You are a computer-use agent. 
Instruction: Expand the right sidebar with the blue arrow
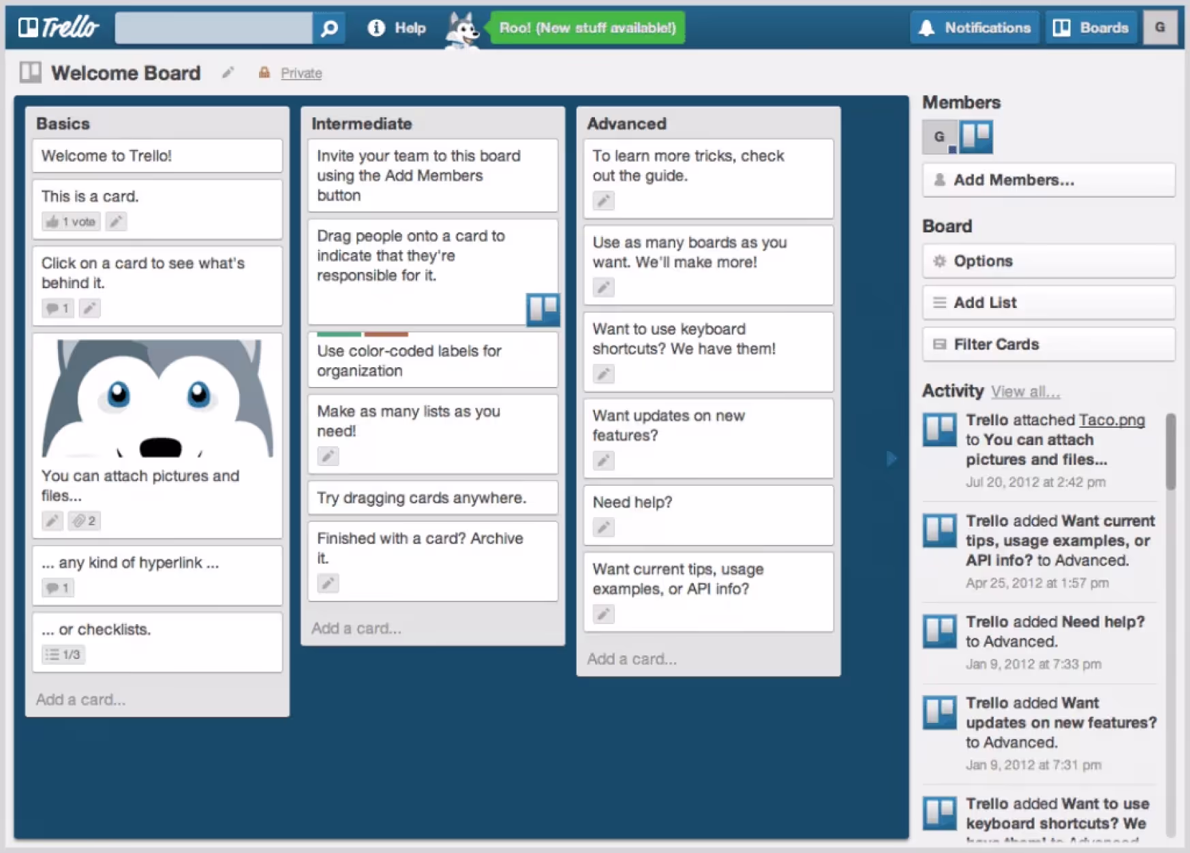pos(891,459)
